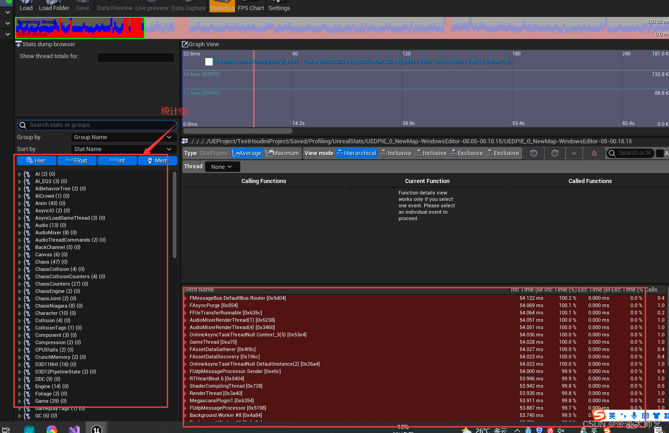Expand the GameThread [0xa70] event row
This screenshot has width=669, height=433.
click(186, 342)
